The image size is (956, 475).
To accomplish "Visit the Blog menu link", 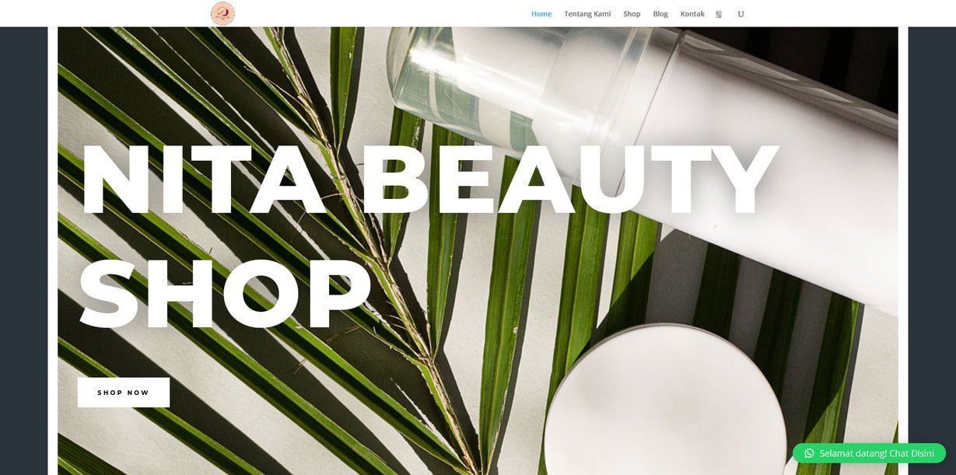I will click(x=660, y=14).
